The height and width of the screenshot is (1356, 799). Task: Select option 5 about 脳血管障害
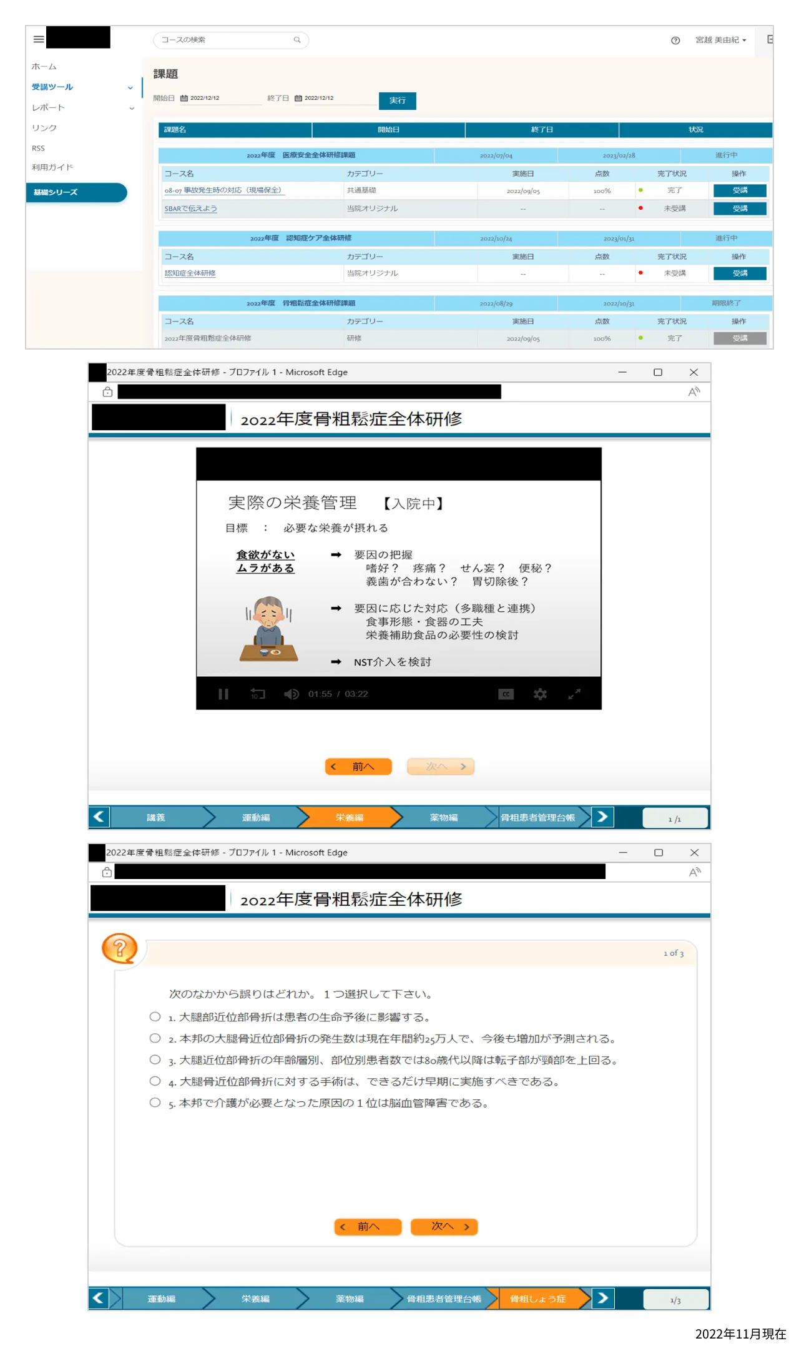pyautogui.click(x=155, y=1103)
